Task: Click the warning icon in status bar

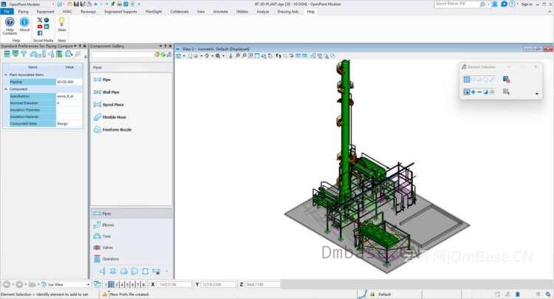Action: coord(105,294)
